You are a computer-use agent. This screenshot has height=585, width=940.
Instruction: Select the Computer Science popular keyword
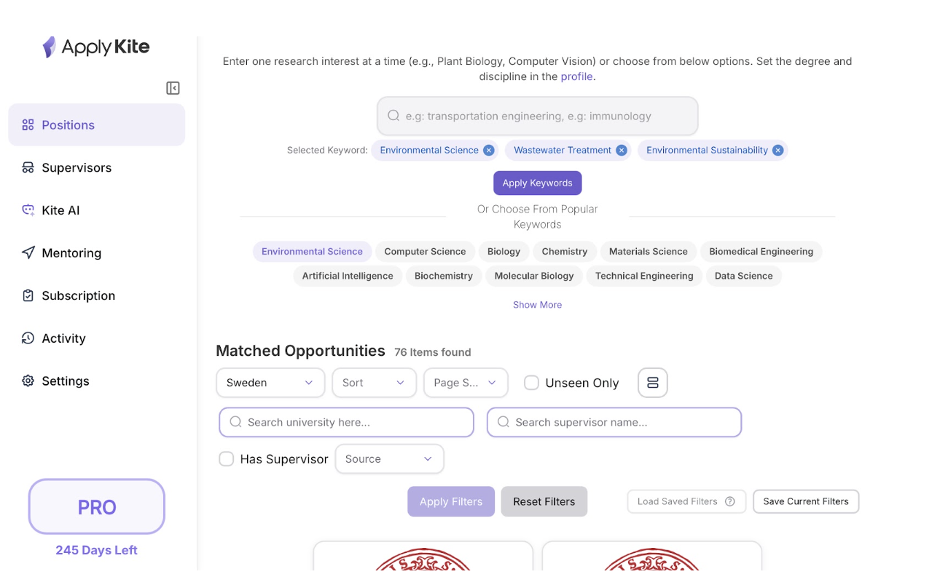425,252
